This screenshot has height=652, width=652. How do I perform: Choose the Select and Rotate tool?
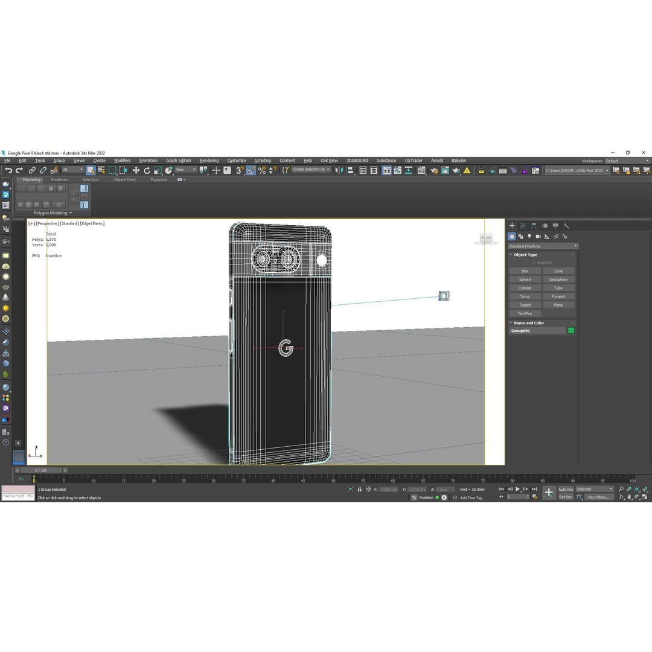(x=147, y=170)
